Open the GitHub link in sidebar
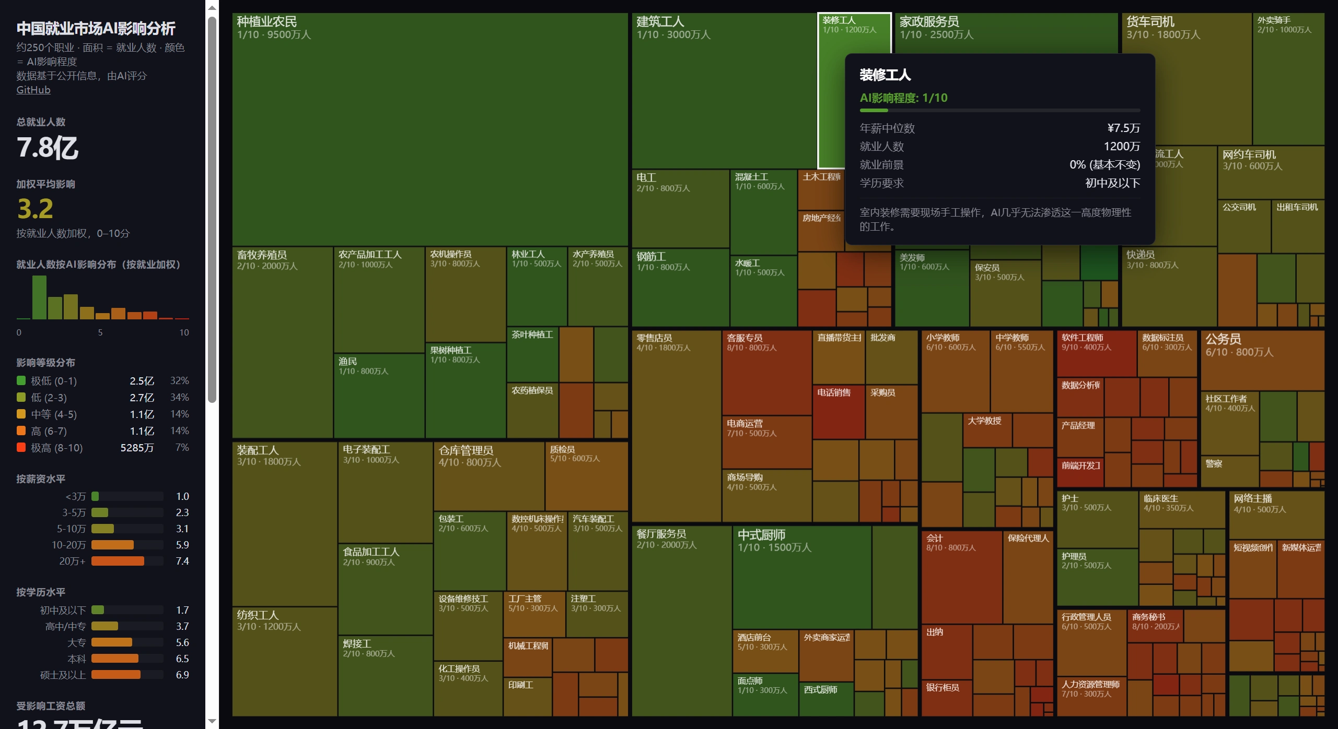1338x729 pixels. coord(33,90)
